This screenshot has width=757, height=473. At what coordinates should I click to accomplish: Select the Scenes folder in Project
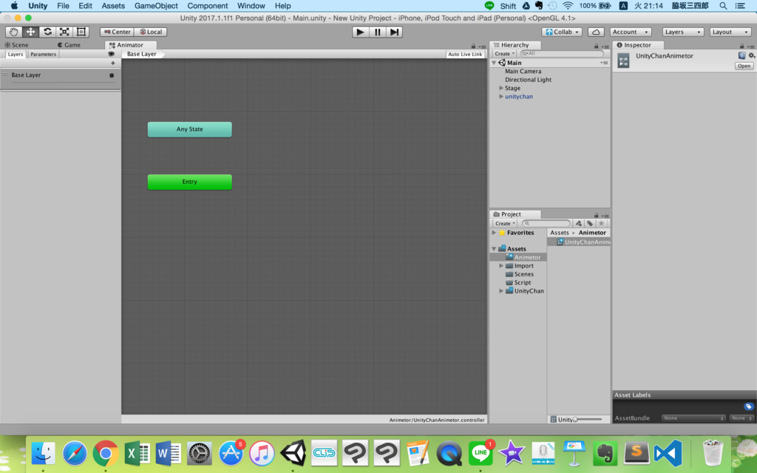(x=524, y=274)
